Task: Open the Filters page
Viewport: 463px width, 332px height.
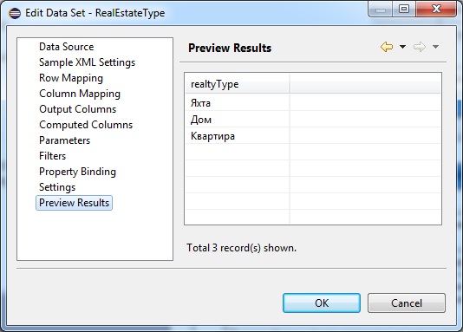Action: click(x=53, y=156)
